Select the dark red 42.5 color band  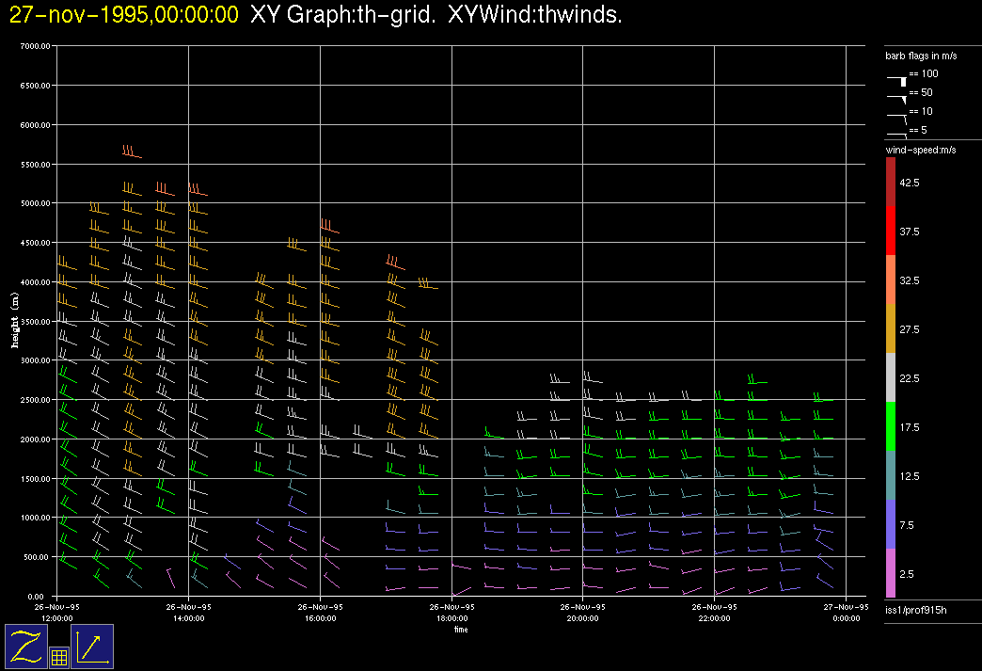pos(890,182)
